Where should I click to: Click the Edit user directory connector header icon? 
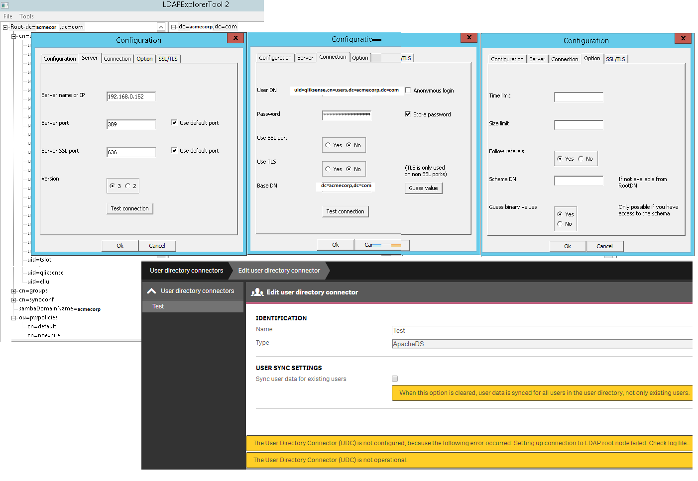tap(257, 292)
